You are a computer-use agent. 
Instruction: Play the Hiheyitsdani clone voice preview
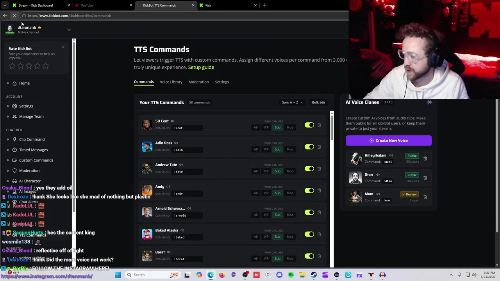point(391,155)
